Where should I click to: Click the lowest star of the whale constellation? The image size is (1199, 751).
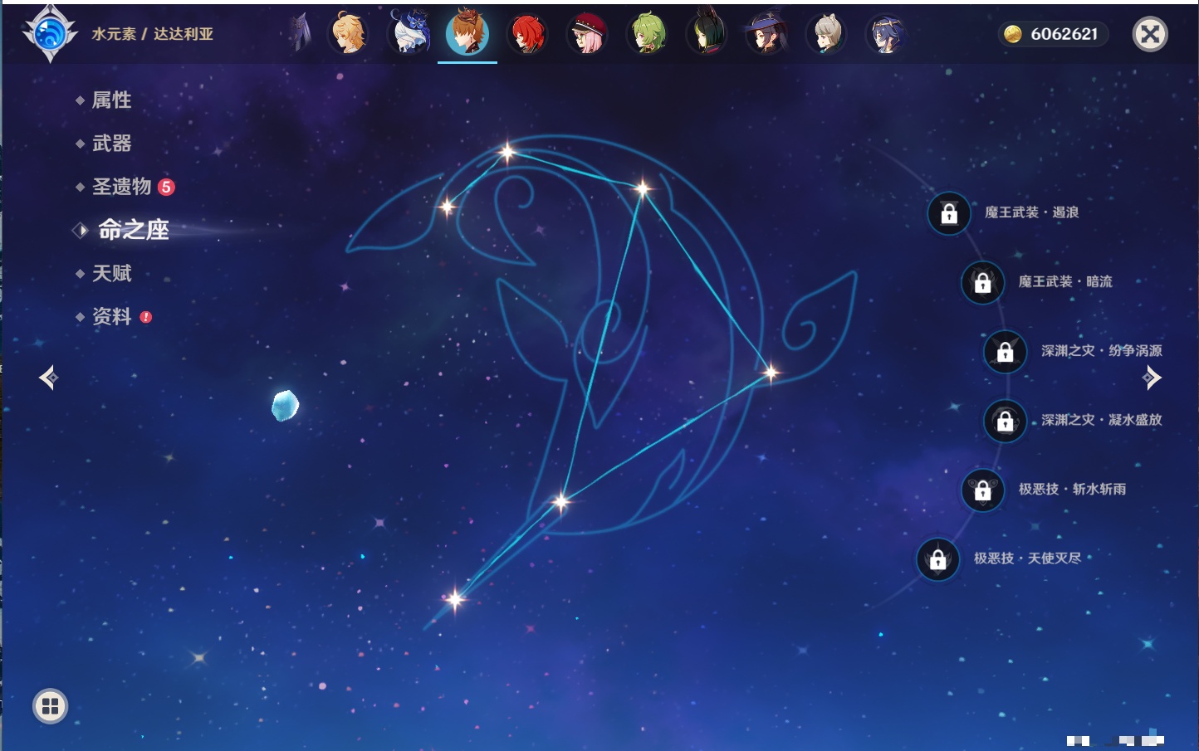455,599
